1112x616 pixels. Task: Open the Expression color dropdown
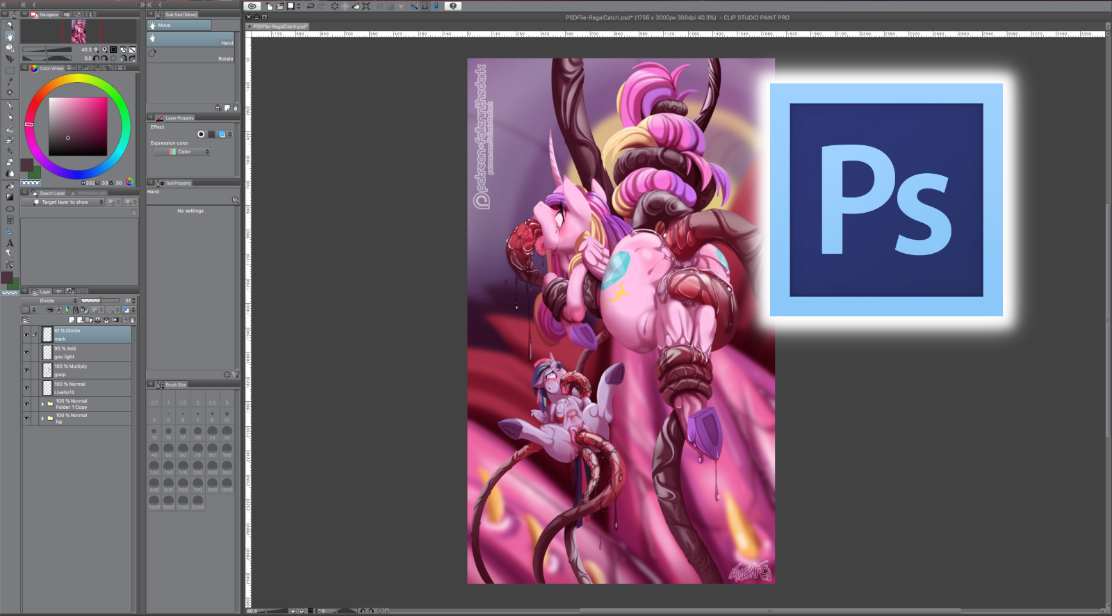[x=182, y=152]
